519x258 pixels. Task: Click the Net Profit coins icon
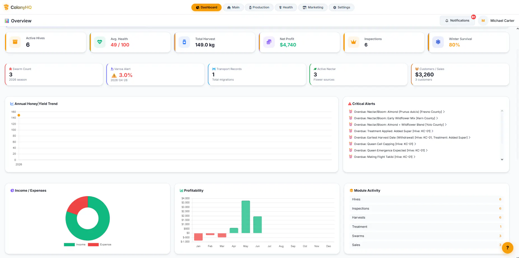tap(269, 42)
